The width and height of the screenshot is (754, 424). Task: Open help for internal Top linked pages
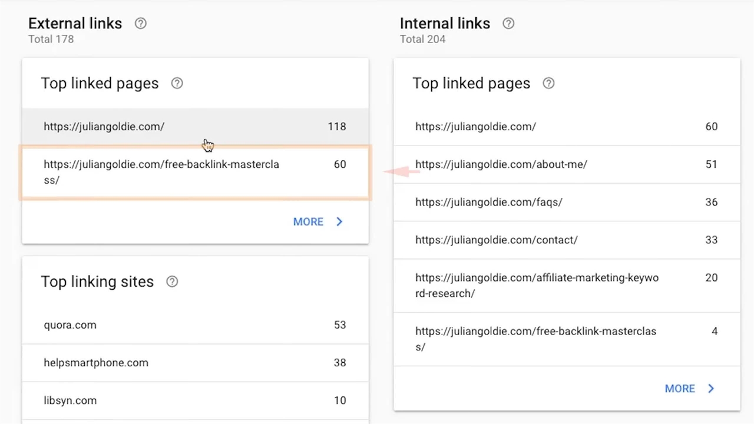tap(548, 83)
